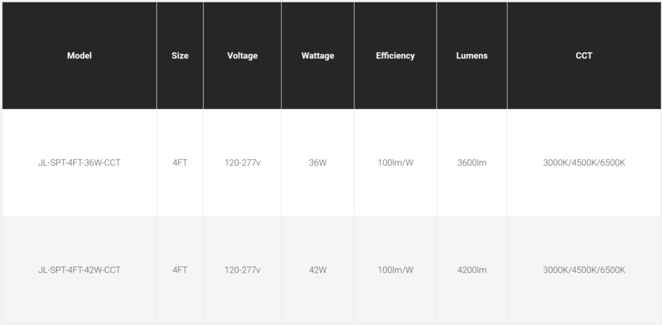Click the Lumens column header
662x325 pixels.
point(472,55)
